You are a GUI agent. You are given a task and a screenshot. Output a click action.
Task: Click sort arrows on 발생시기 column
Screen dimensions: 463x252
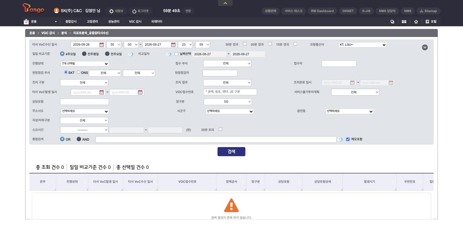point(393,182)
